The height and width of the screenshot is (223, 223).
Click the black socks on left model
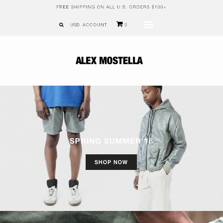tap(62, 184)
